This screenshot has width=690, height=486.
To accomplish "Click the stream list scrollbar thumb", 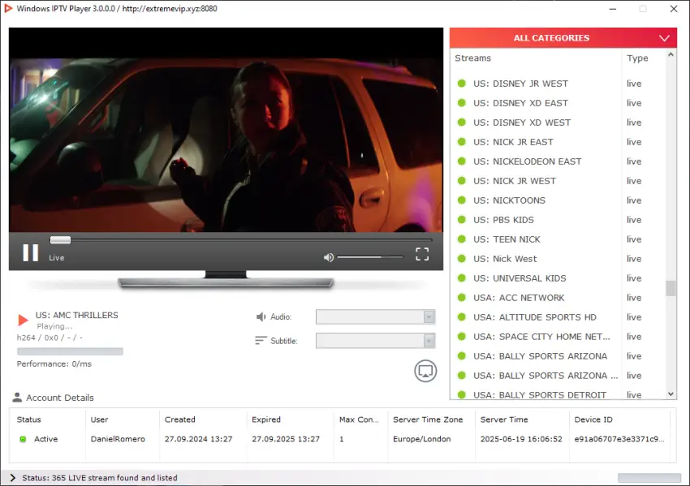I will tap(671, 289).
